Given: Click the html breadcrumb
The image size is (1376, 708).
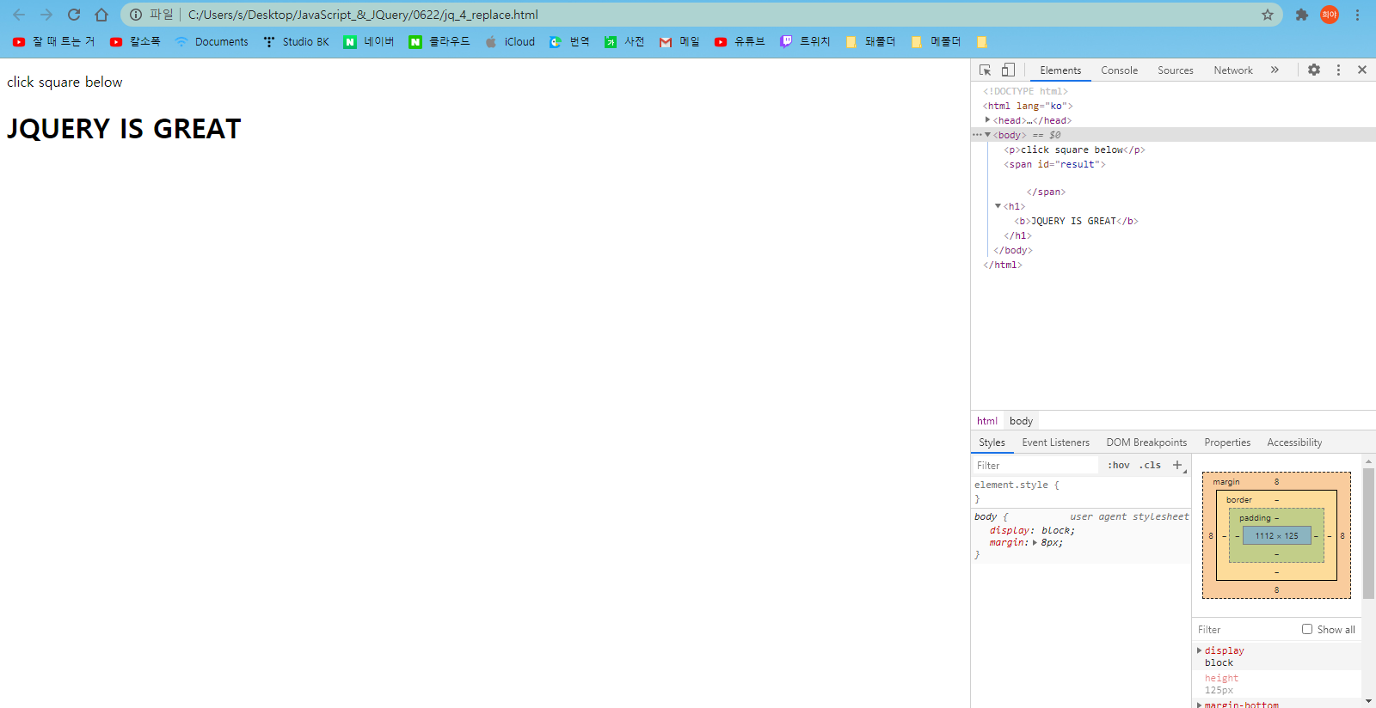Looking at the screenshot, I should (x=987, y=421).
